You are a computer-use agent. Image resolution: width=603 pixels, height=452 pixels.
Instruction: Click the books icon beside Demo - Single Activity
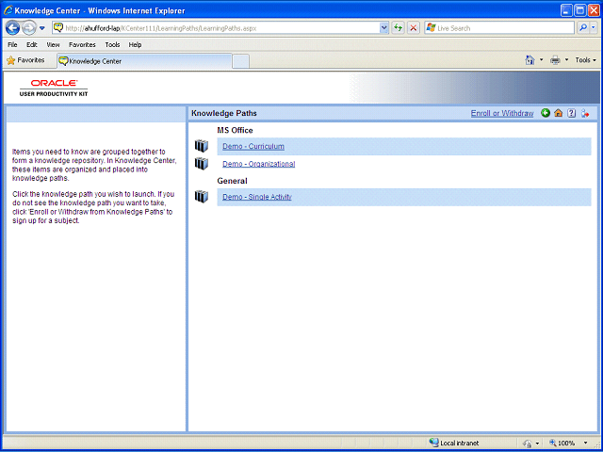coord(201,197)
